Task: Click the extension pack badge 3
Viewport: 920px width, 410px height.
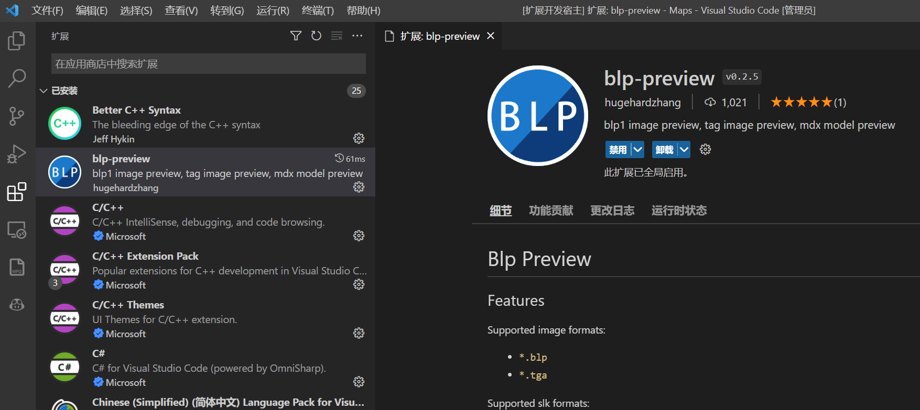Action: pos(55,283)
